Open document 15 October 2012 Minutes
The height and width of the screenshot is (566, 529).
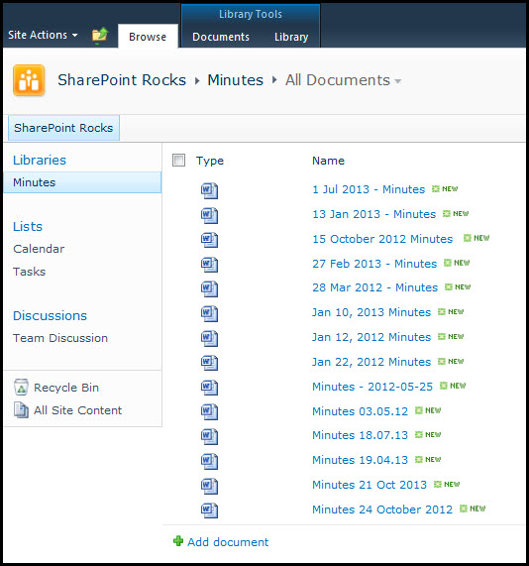click(x=382, y=239)
